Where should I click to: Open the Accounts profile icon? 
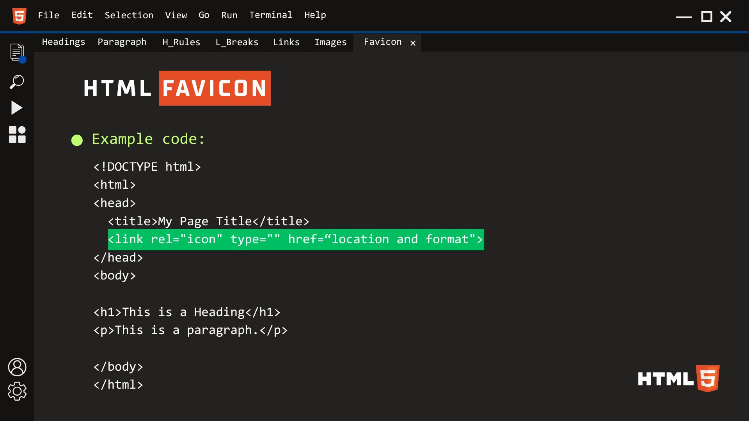(17, 367)
